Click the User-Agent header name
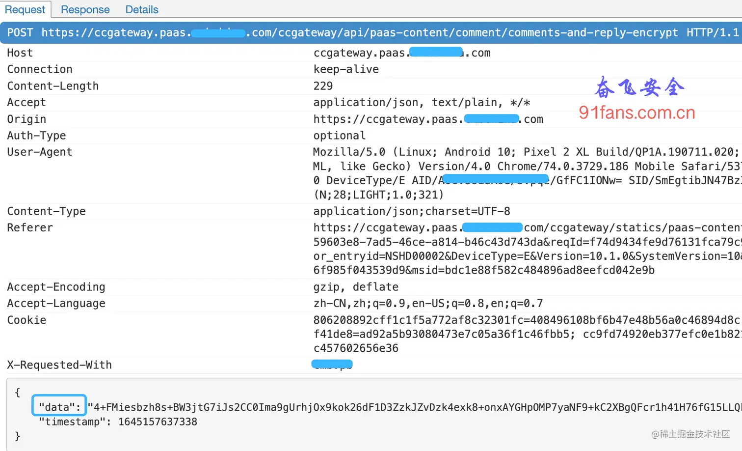Screen dimensions: 742x451 [x=40, y=152]
